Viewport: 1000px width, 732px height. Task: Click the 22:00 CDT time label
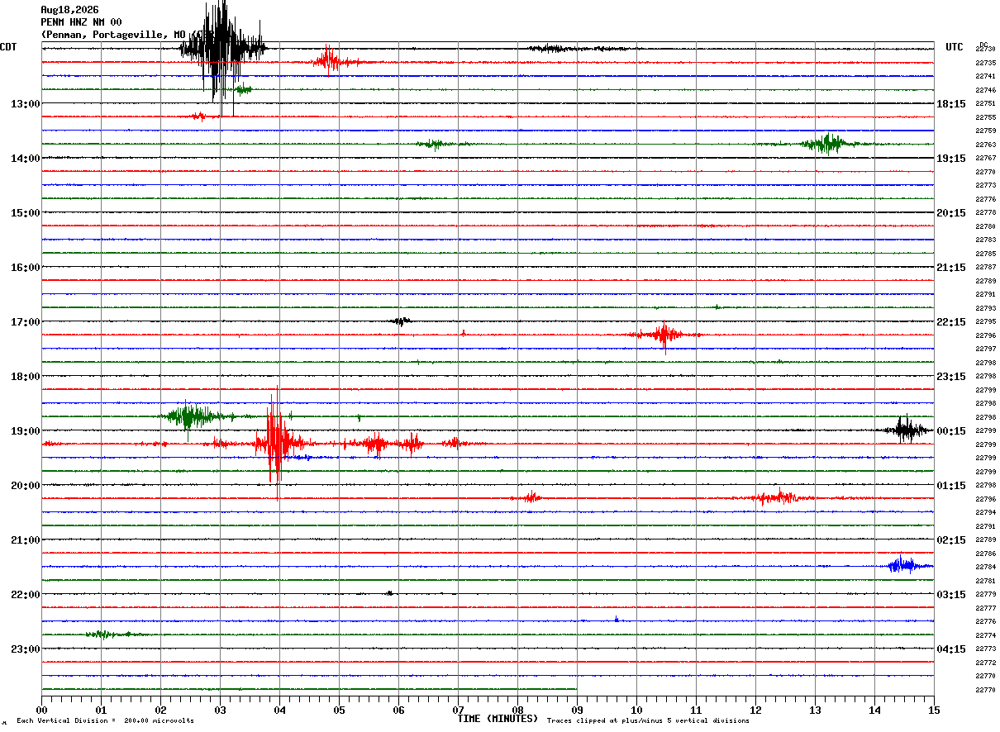coord(25,595)
